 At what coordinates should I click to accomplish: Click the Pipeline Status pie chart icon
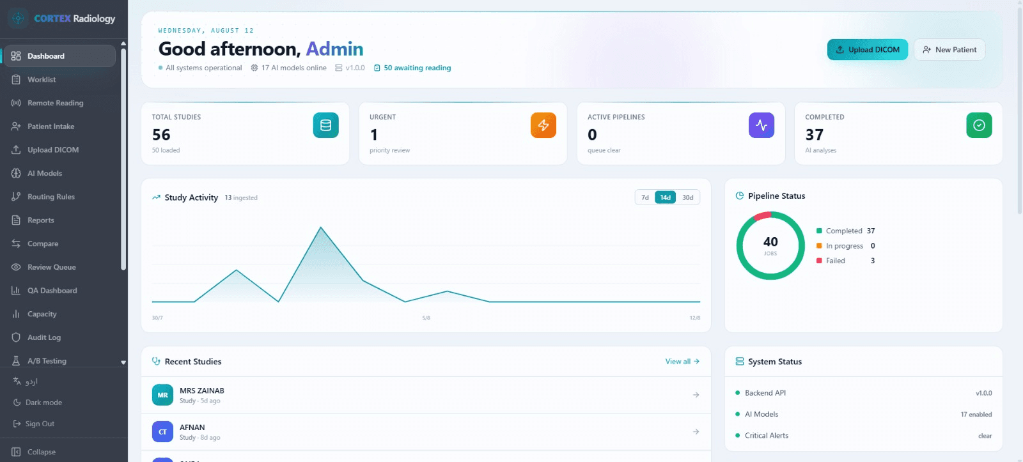[740, 196]
